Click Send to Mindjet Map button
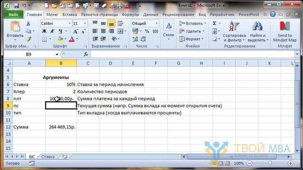Viewport: 303px width, 170px height. click(x=285, y=32)
